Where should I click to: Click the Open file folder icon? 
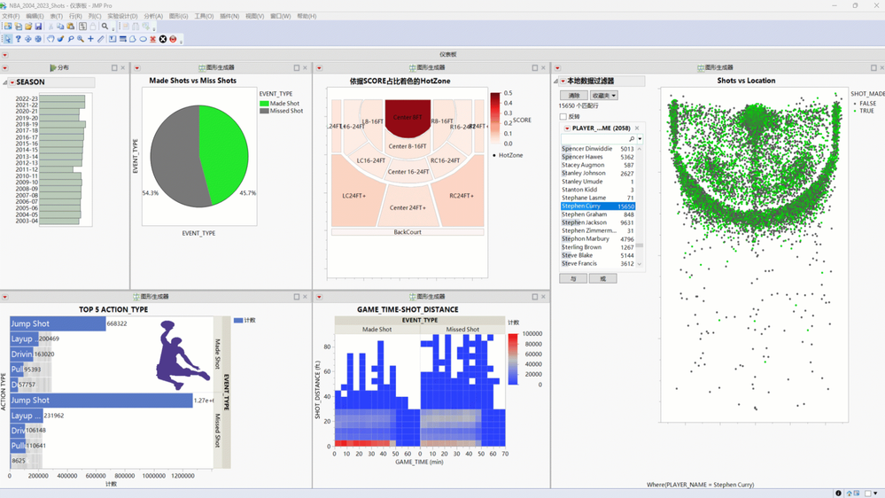[28, 26]
